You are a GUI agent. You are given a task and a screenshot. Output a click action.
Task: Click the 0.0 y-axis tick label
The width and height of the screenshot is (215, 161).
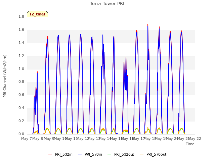pos(21,134)
